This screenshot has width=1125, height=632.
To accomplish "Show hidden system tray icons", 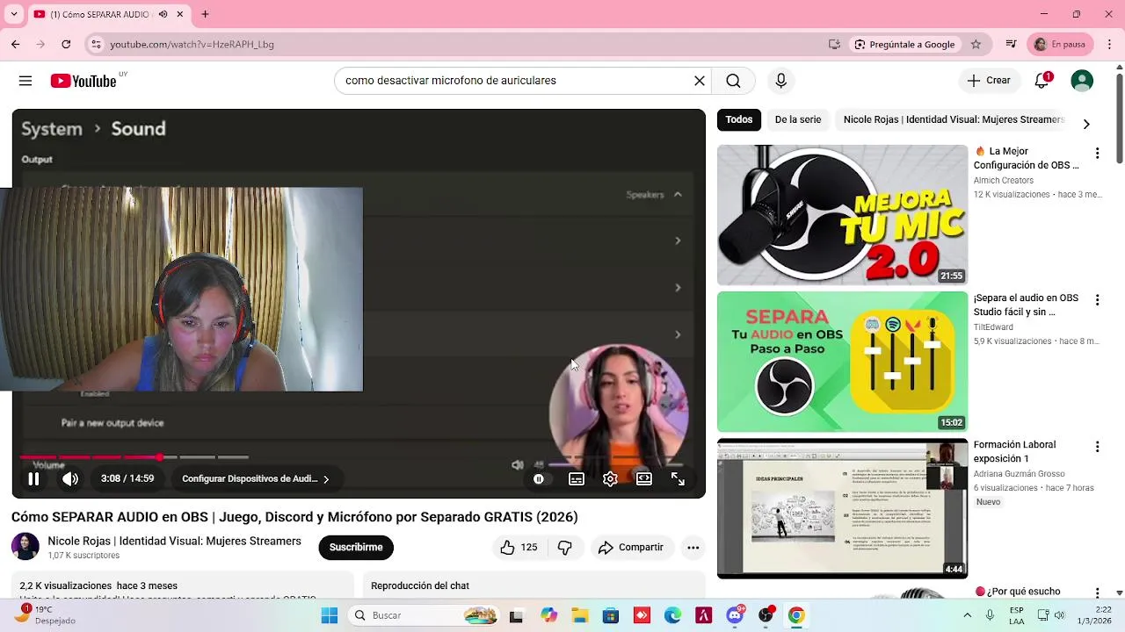I will pos(968,615).
